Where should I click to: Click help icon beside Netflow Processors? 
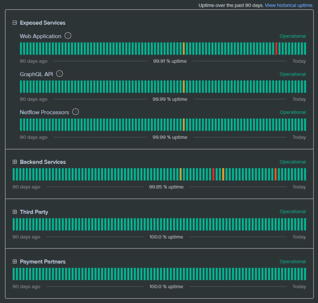coord(75,112)
